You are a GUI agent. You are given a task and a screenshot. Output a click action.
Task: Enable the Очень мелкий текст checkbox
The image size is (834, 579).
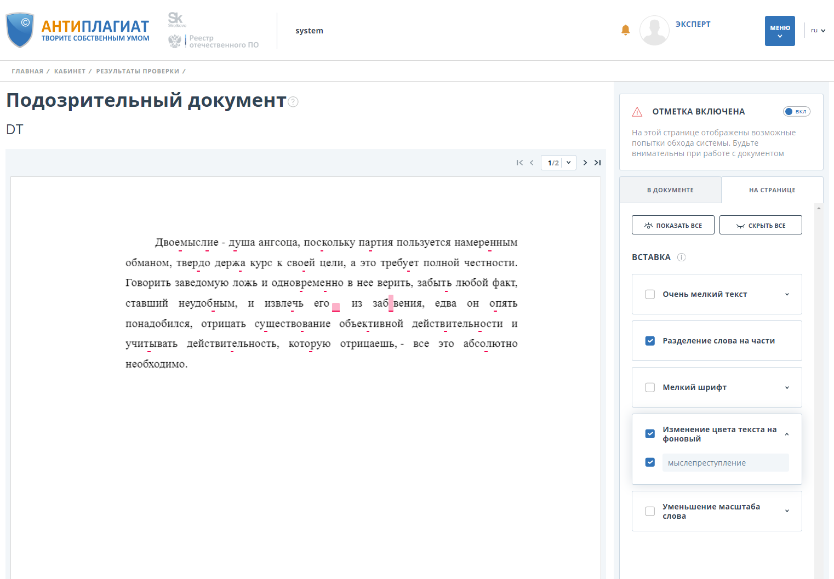(x=650, y=294)
